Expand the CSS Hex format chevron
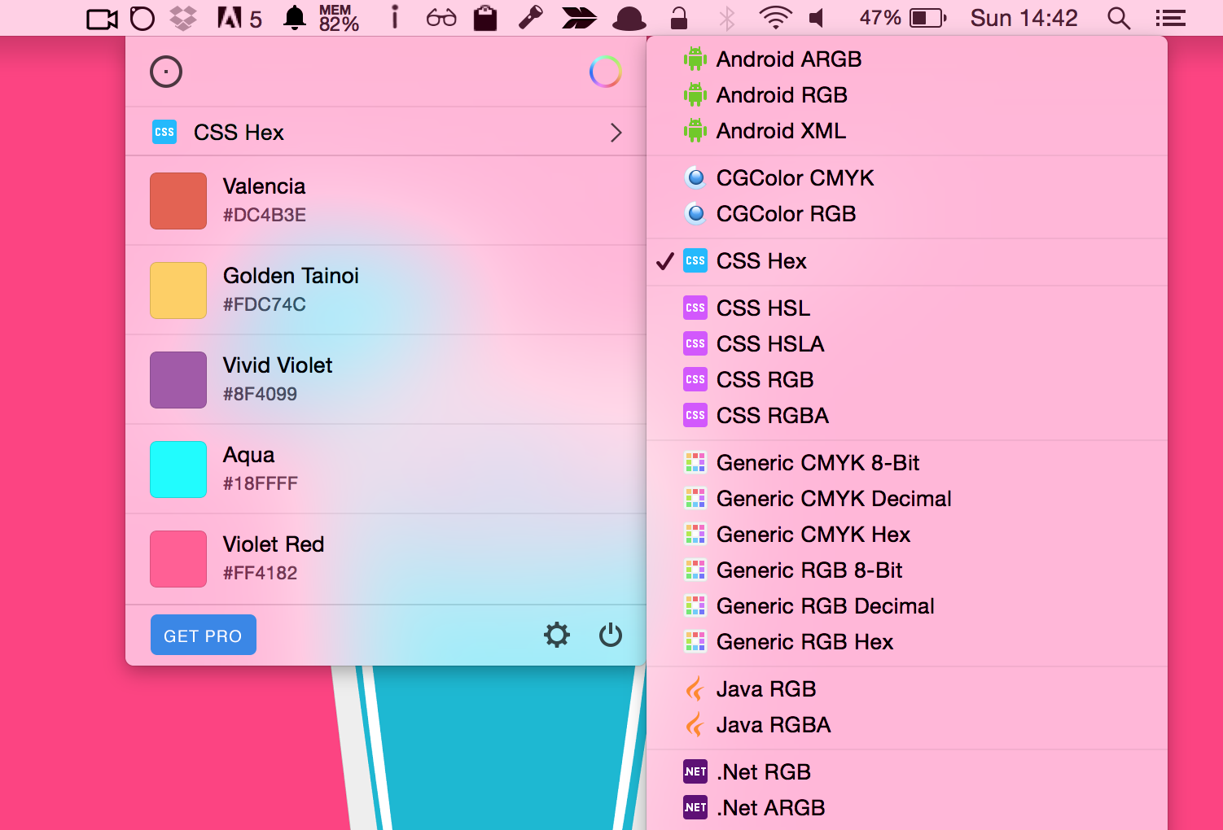This screenshot has height=830, width=1223. (616, 133)
